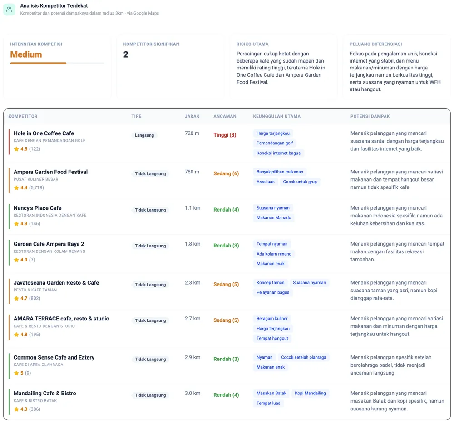Click the Banyak pilihan makanan tag
This screenshot has height=424, width=454.
click(280, 172)
